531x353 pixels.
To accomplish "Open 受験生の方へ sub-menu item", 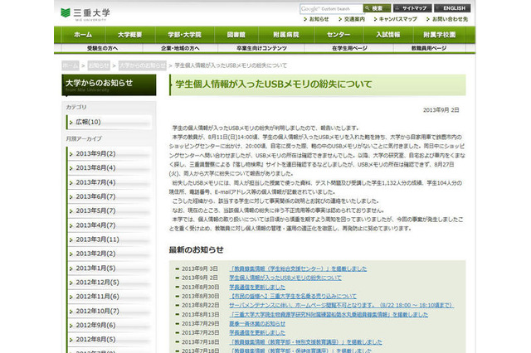I will click(x=102, y=48).
